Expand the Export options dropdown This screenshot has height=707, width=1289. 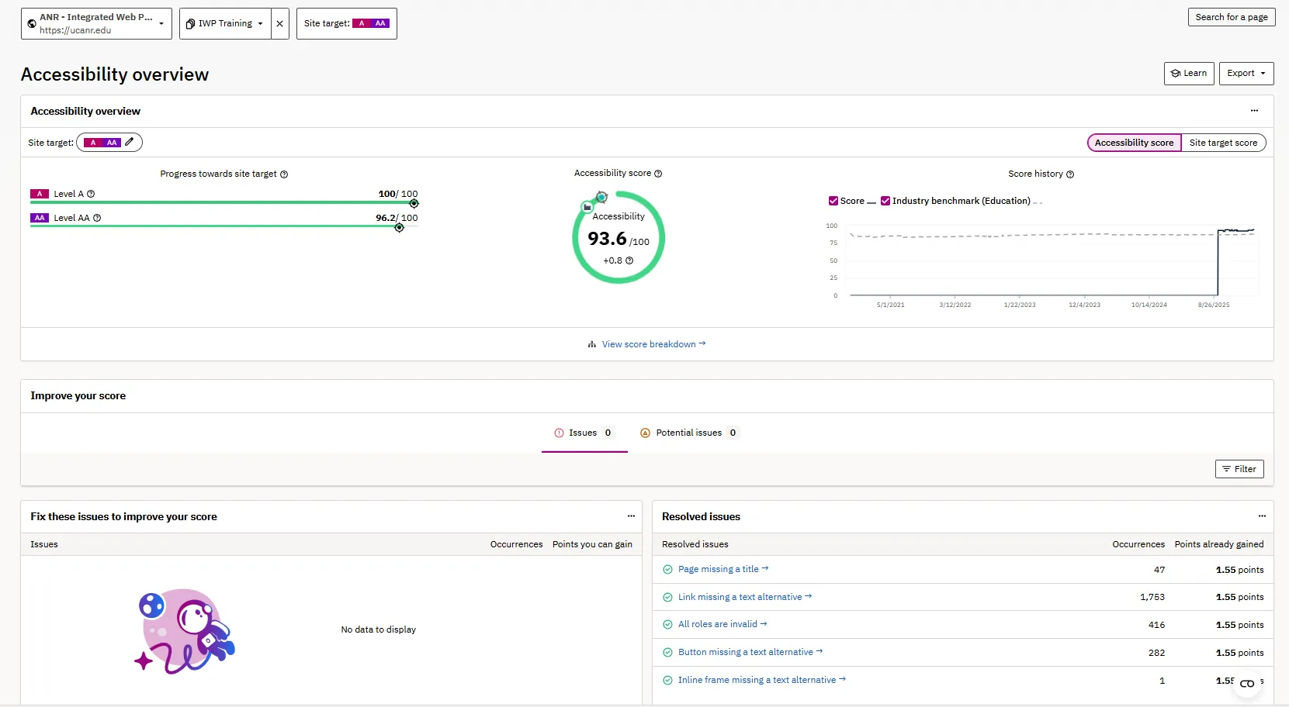click(x=1246, y=73)
